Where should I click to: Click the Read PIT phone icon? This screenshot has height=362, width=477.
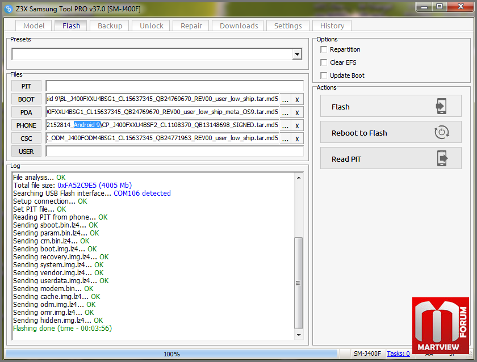coord(441,159)
